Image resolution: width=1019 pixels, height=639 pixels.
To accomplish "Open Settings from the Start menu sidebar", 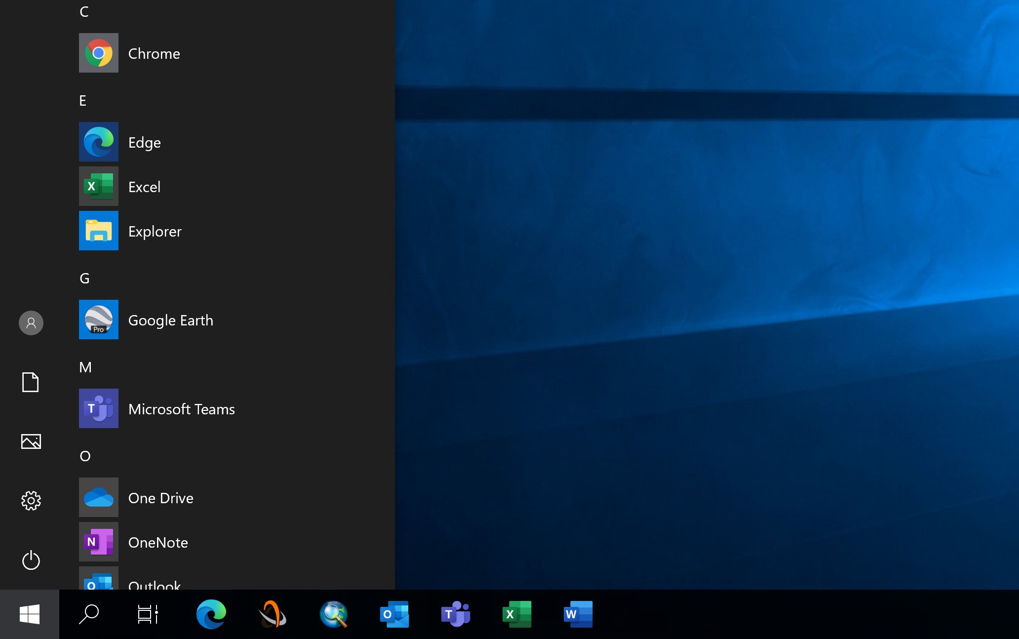I will 31,501.
